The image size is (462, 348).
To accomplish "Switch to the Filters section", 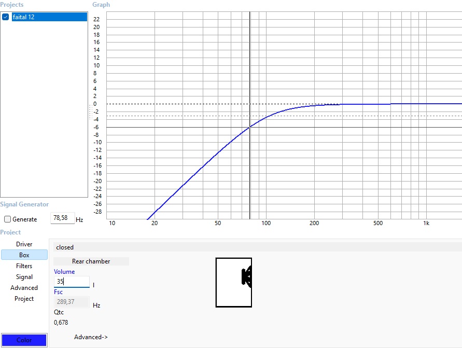I will [x=24, y=266].
